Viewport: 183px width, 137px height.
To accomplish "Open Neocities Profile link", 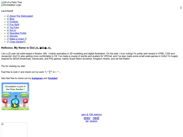I will coord(18,33).
